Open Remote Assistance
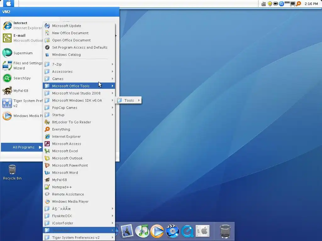 pos(79,194)
